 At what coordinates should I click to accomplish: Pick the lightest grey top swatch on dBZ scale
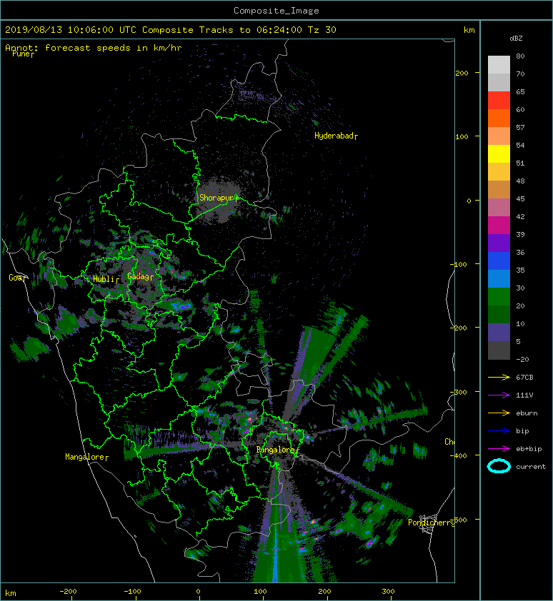pyautogui.click(x=499, y=64)
